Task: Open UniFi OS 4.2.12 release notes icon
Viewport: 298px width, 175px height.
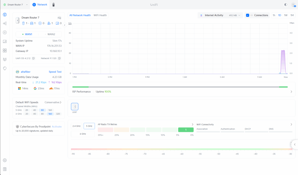Action: click(33, 59)
